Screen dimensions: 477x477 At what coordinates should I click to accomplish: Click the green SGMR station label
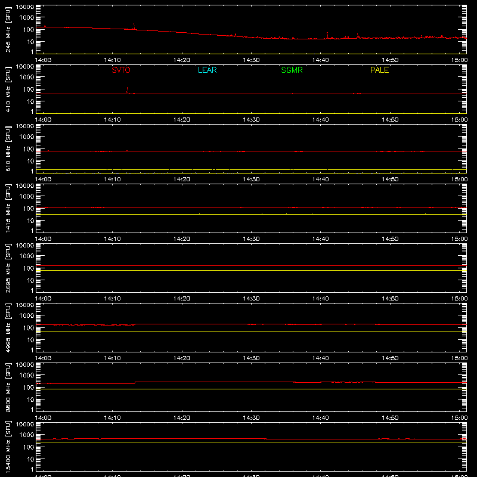pyautogui.click(x=292, y=70)
